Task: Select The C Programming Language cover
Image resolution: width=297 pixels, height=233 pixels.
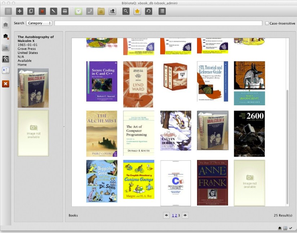Action: pyautogui.click(x=176, y=183)
